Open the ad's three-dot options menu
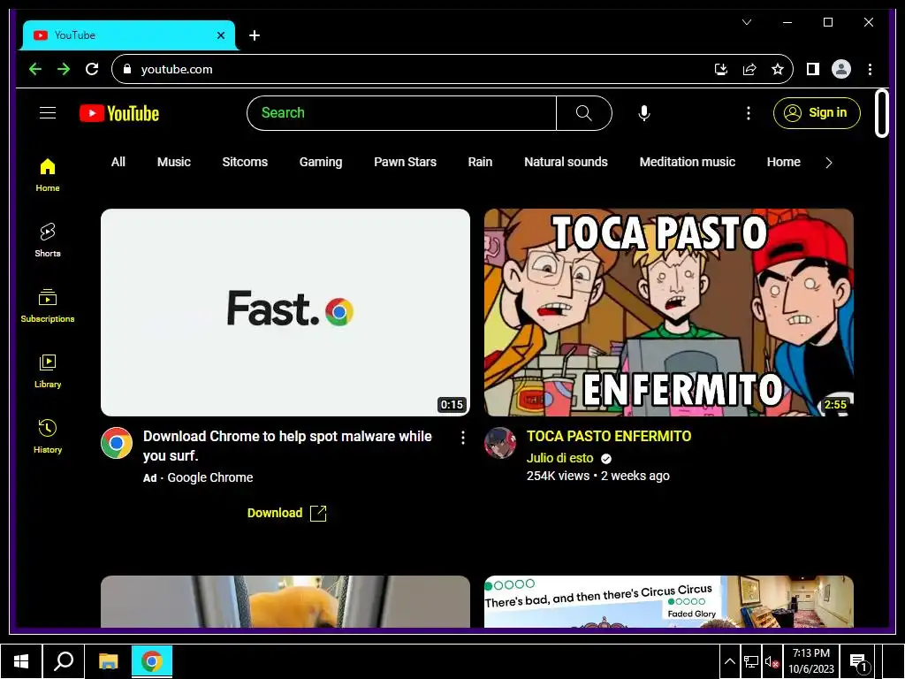 [463, 438]
